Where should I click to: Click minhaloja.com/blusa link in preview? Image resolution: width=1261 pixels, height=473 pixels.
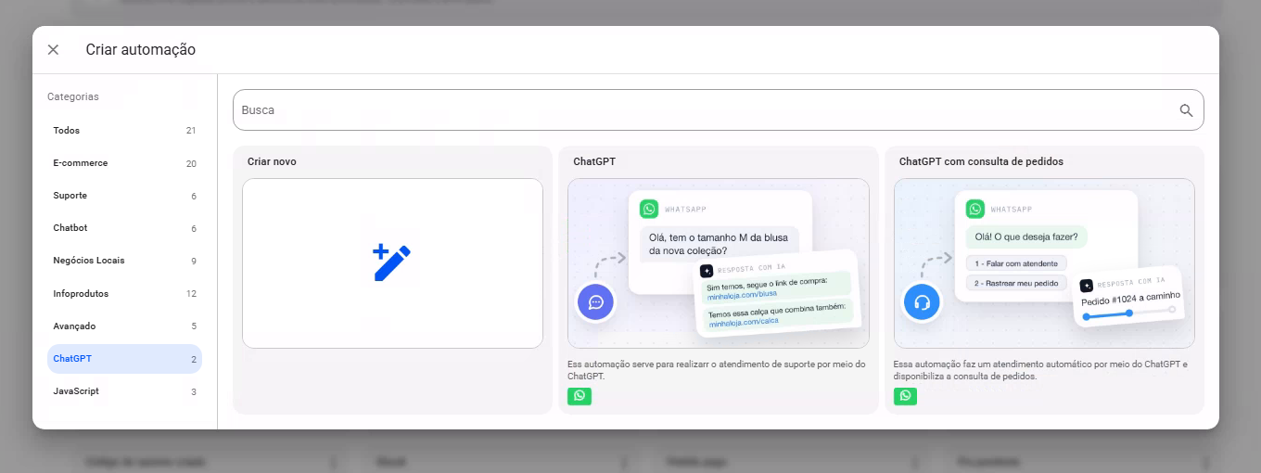coord(743,296)
